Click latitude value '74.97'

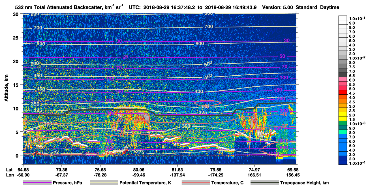[x=254, y=169]
